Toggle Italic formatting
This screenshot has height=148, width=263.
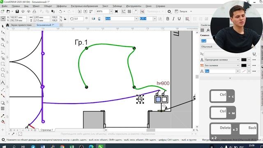[x=173, y=19]
